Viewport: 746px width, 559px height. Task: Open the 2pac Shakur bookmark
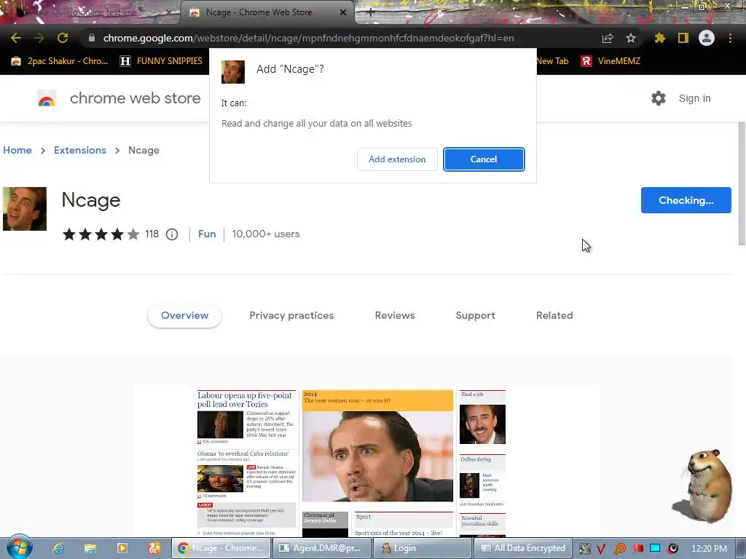pyautogui.click(x=60, y=61)
